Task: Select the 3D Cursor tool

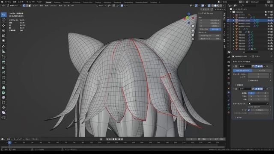Action: [x=3, y=20]
